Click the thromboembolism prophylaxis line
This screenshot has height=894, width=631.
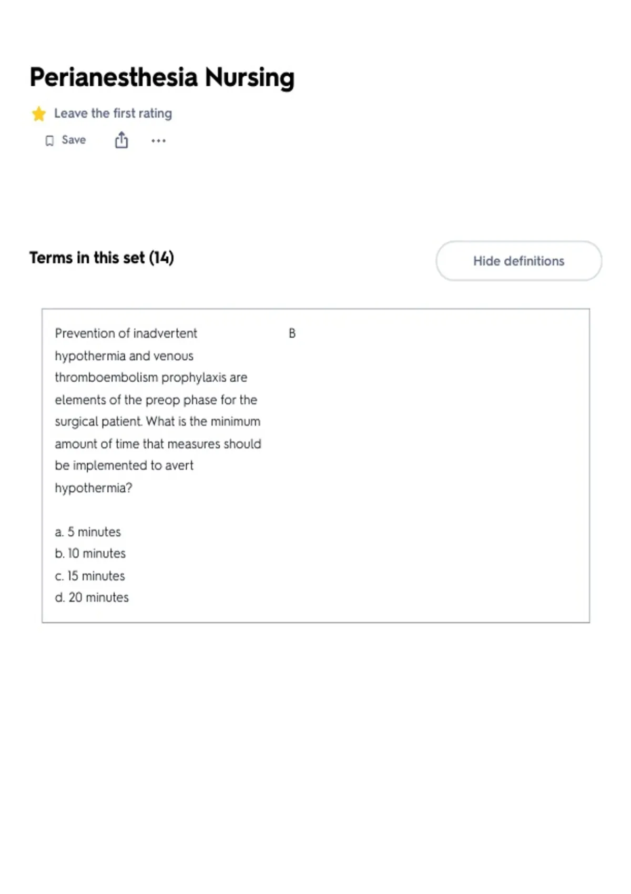(151, 378)
